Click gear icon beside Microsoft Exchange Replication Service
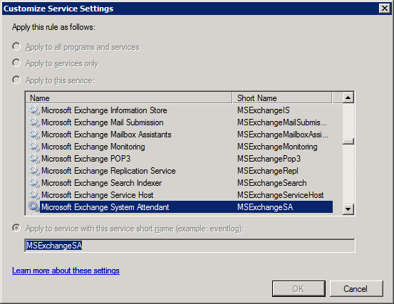The width and height of the screenshot is (394, 304). pos(34,171)
